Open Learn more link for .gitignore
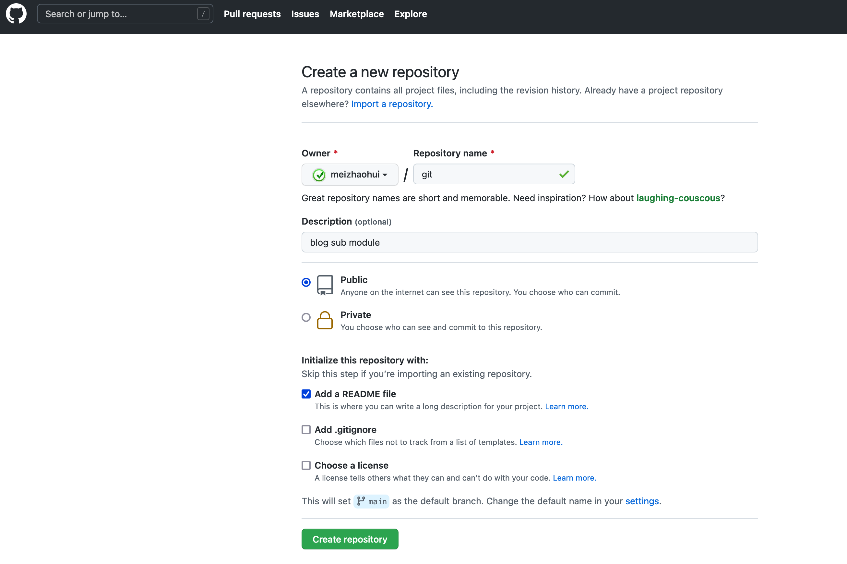Screen dimensions: 847x564 (541, 442)
